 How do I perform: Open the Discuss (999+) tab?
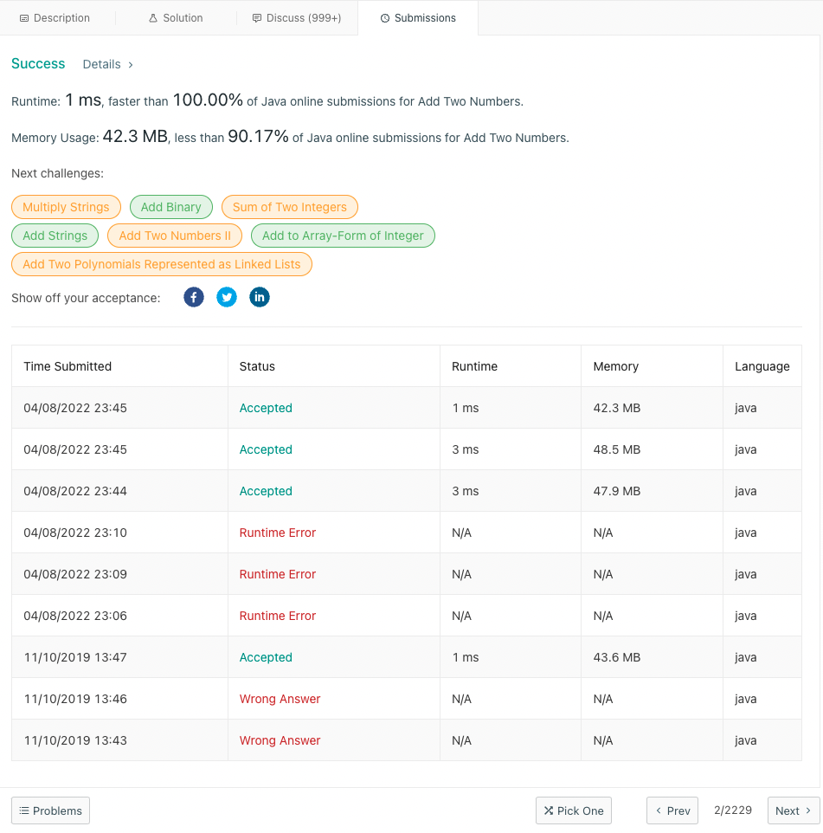pos(296,18)
